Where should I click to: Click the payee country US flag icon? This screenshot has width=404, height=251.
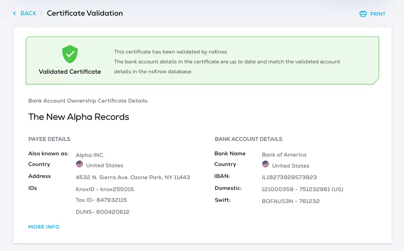(80, 164)
